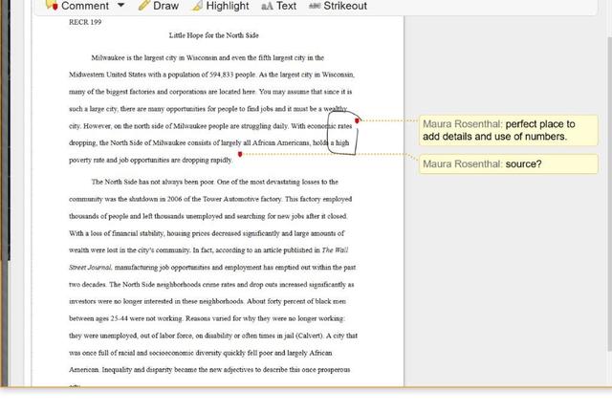Select the Comment tool
This screenshot has height=412, width=612.
[x=77, y=6]
